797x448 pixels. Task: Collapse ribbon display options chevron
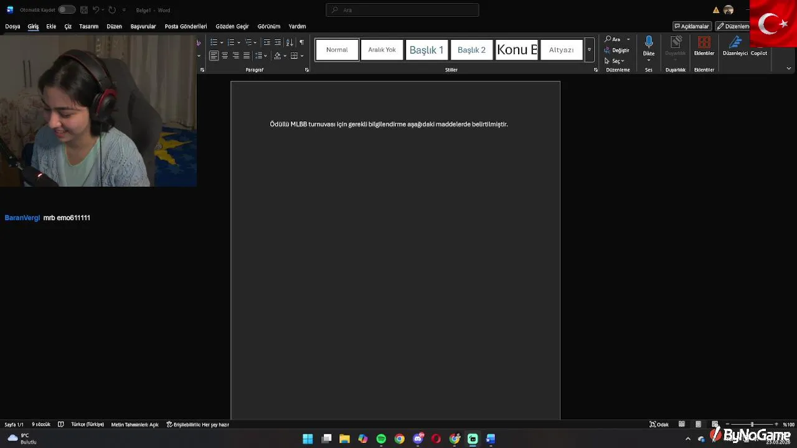tap(789, 68)
